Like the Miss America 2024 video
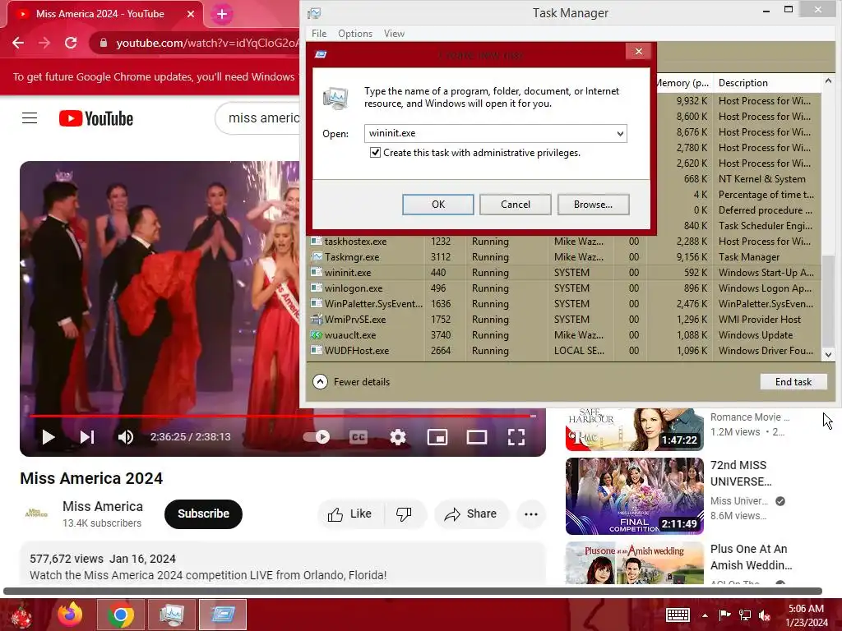The height and width of the screenshot is (631, 842). tap(350, 514)
